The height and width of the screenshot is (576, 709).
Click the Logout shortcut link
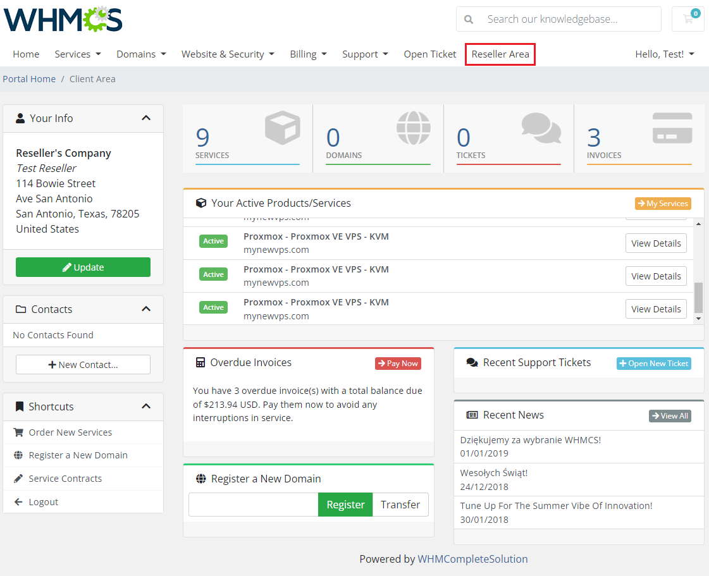click(83, 502)
